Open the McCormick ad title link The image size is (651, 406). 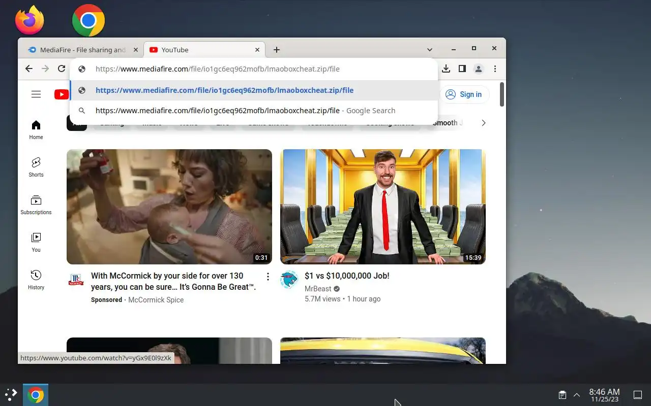click(x=173, y=281)
